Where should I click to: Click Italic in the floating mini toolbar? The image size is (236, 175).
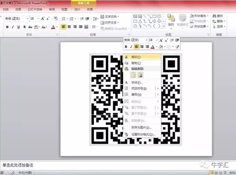click(131, 47)
